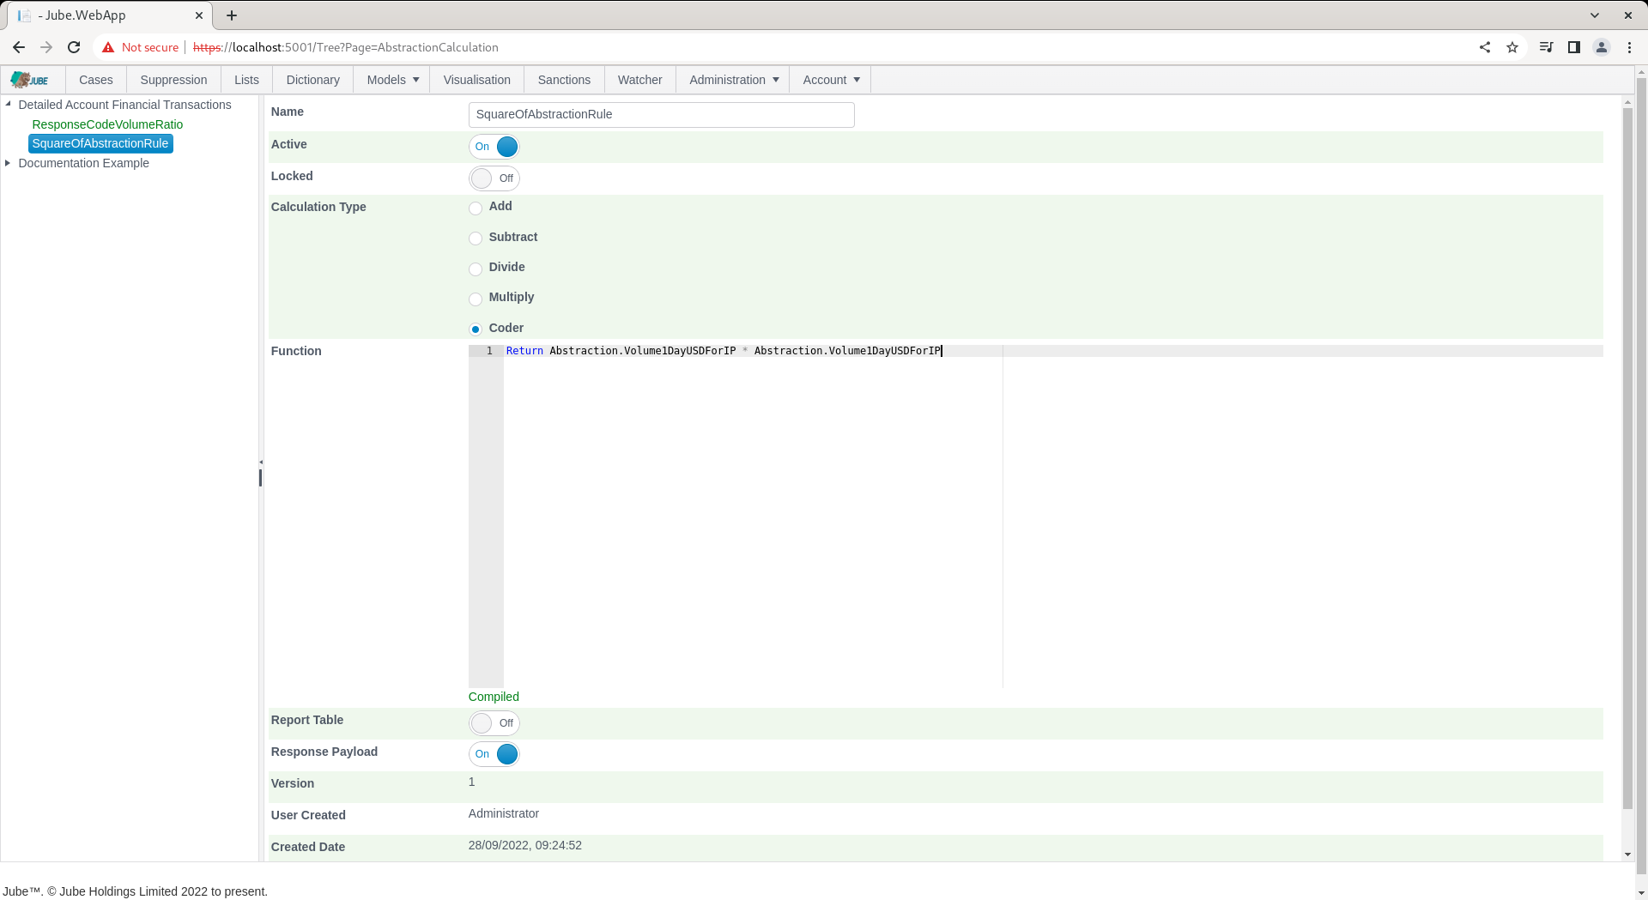Viewport: 1648px width, 900px height.
Task: Select SquareOfAbstractionRule in the tree
Action: 100,143
